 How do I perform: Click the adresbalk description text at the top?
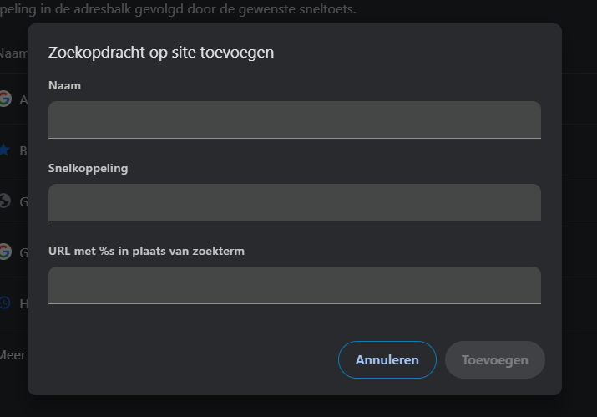pos(178,8)
